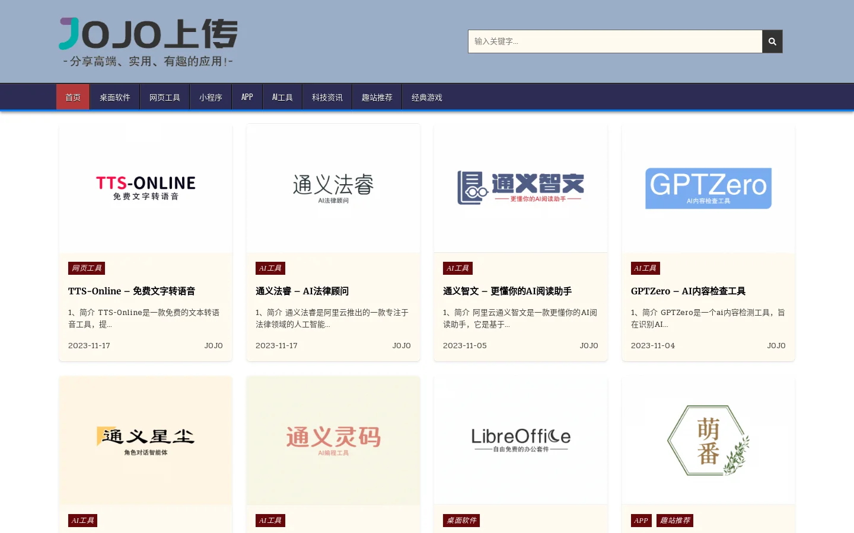Screen dimensions: 854x533
Task: Open the 科技资讯 navigation item
Action: click(327, 97)
